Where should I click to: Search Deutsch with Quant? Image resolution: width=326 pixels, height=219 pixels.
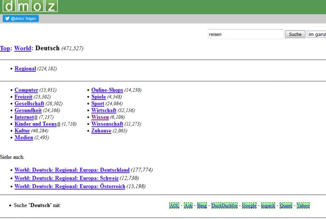[x=286, y=205]
